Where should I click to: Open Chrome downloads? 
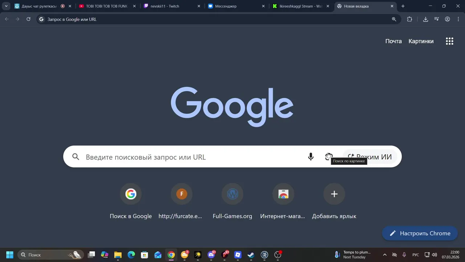pyautogui.click(x=425, y=19)
